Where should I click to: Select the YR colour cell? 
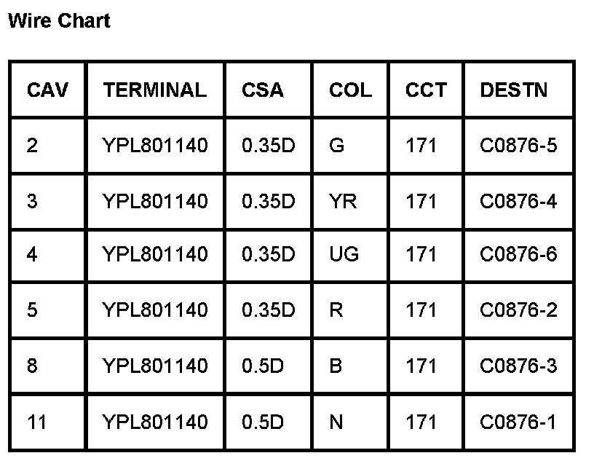[343, 201]
